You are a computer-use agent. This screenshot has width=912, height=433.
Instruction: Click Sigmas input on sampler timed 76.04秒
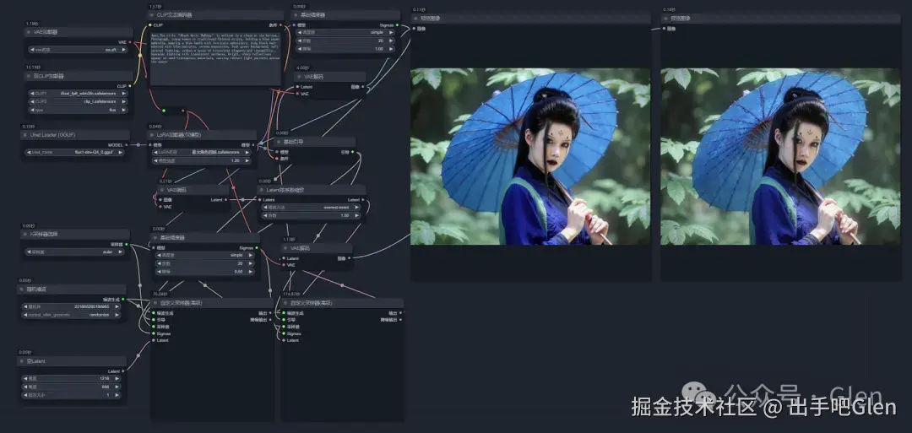153,333
